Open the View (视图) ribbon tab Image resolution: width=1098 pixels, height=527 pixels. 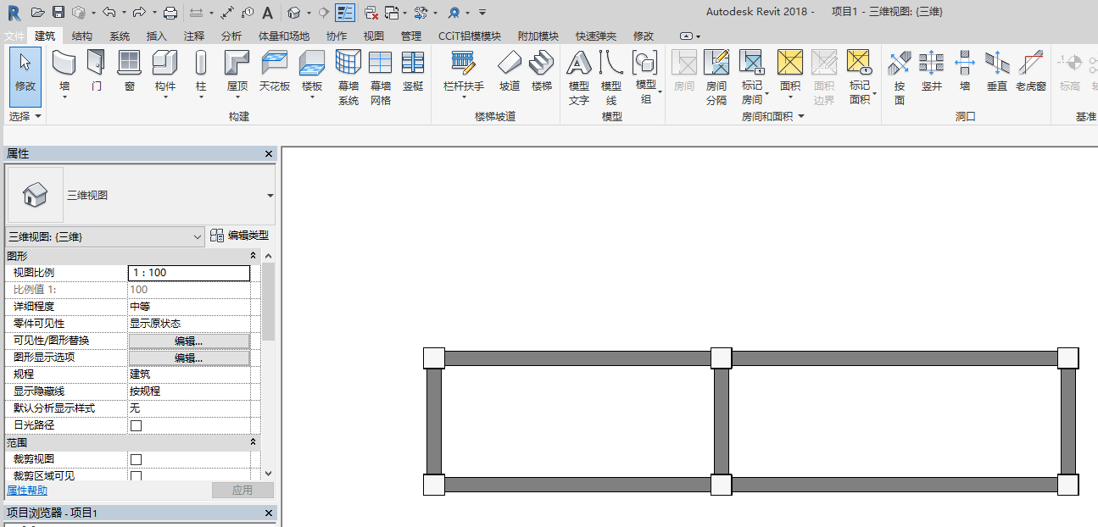click(x=374, y=36)
